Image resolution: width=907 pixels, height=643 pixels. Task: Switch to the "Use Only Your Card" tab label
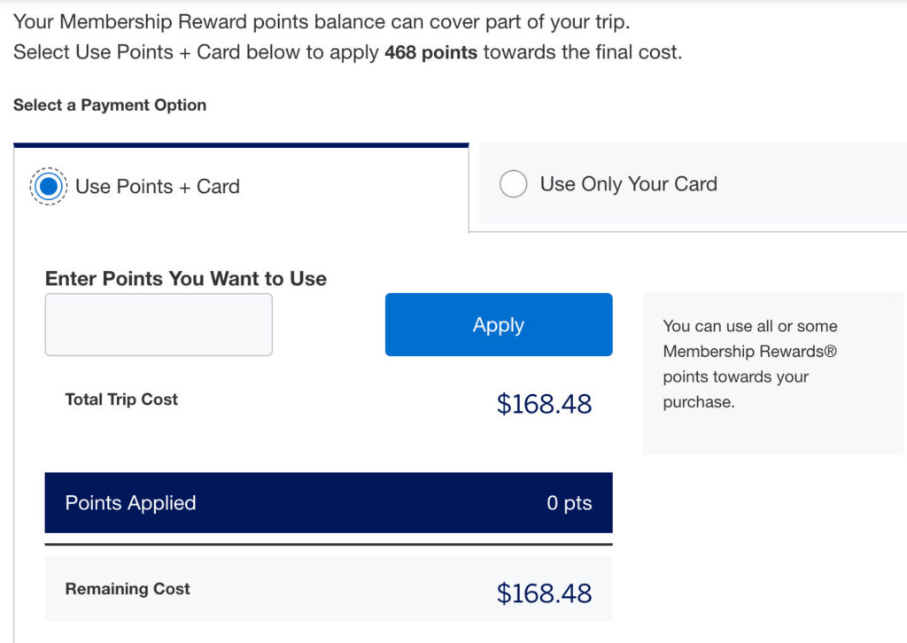[628, 184]
